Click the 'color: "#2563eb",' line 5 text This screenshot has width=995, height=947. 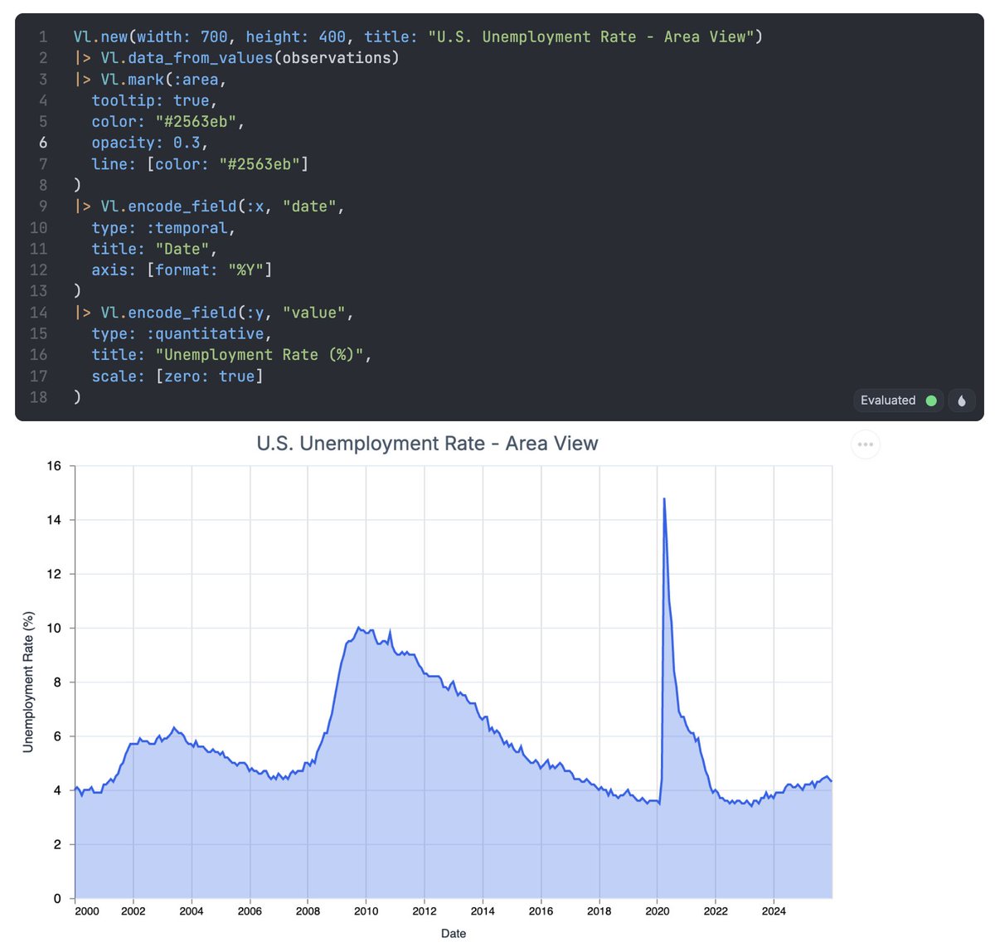tap(168, 122)
